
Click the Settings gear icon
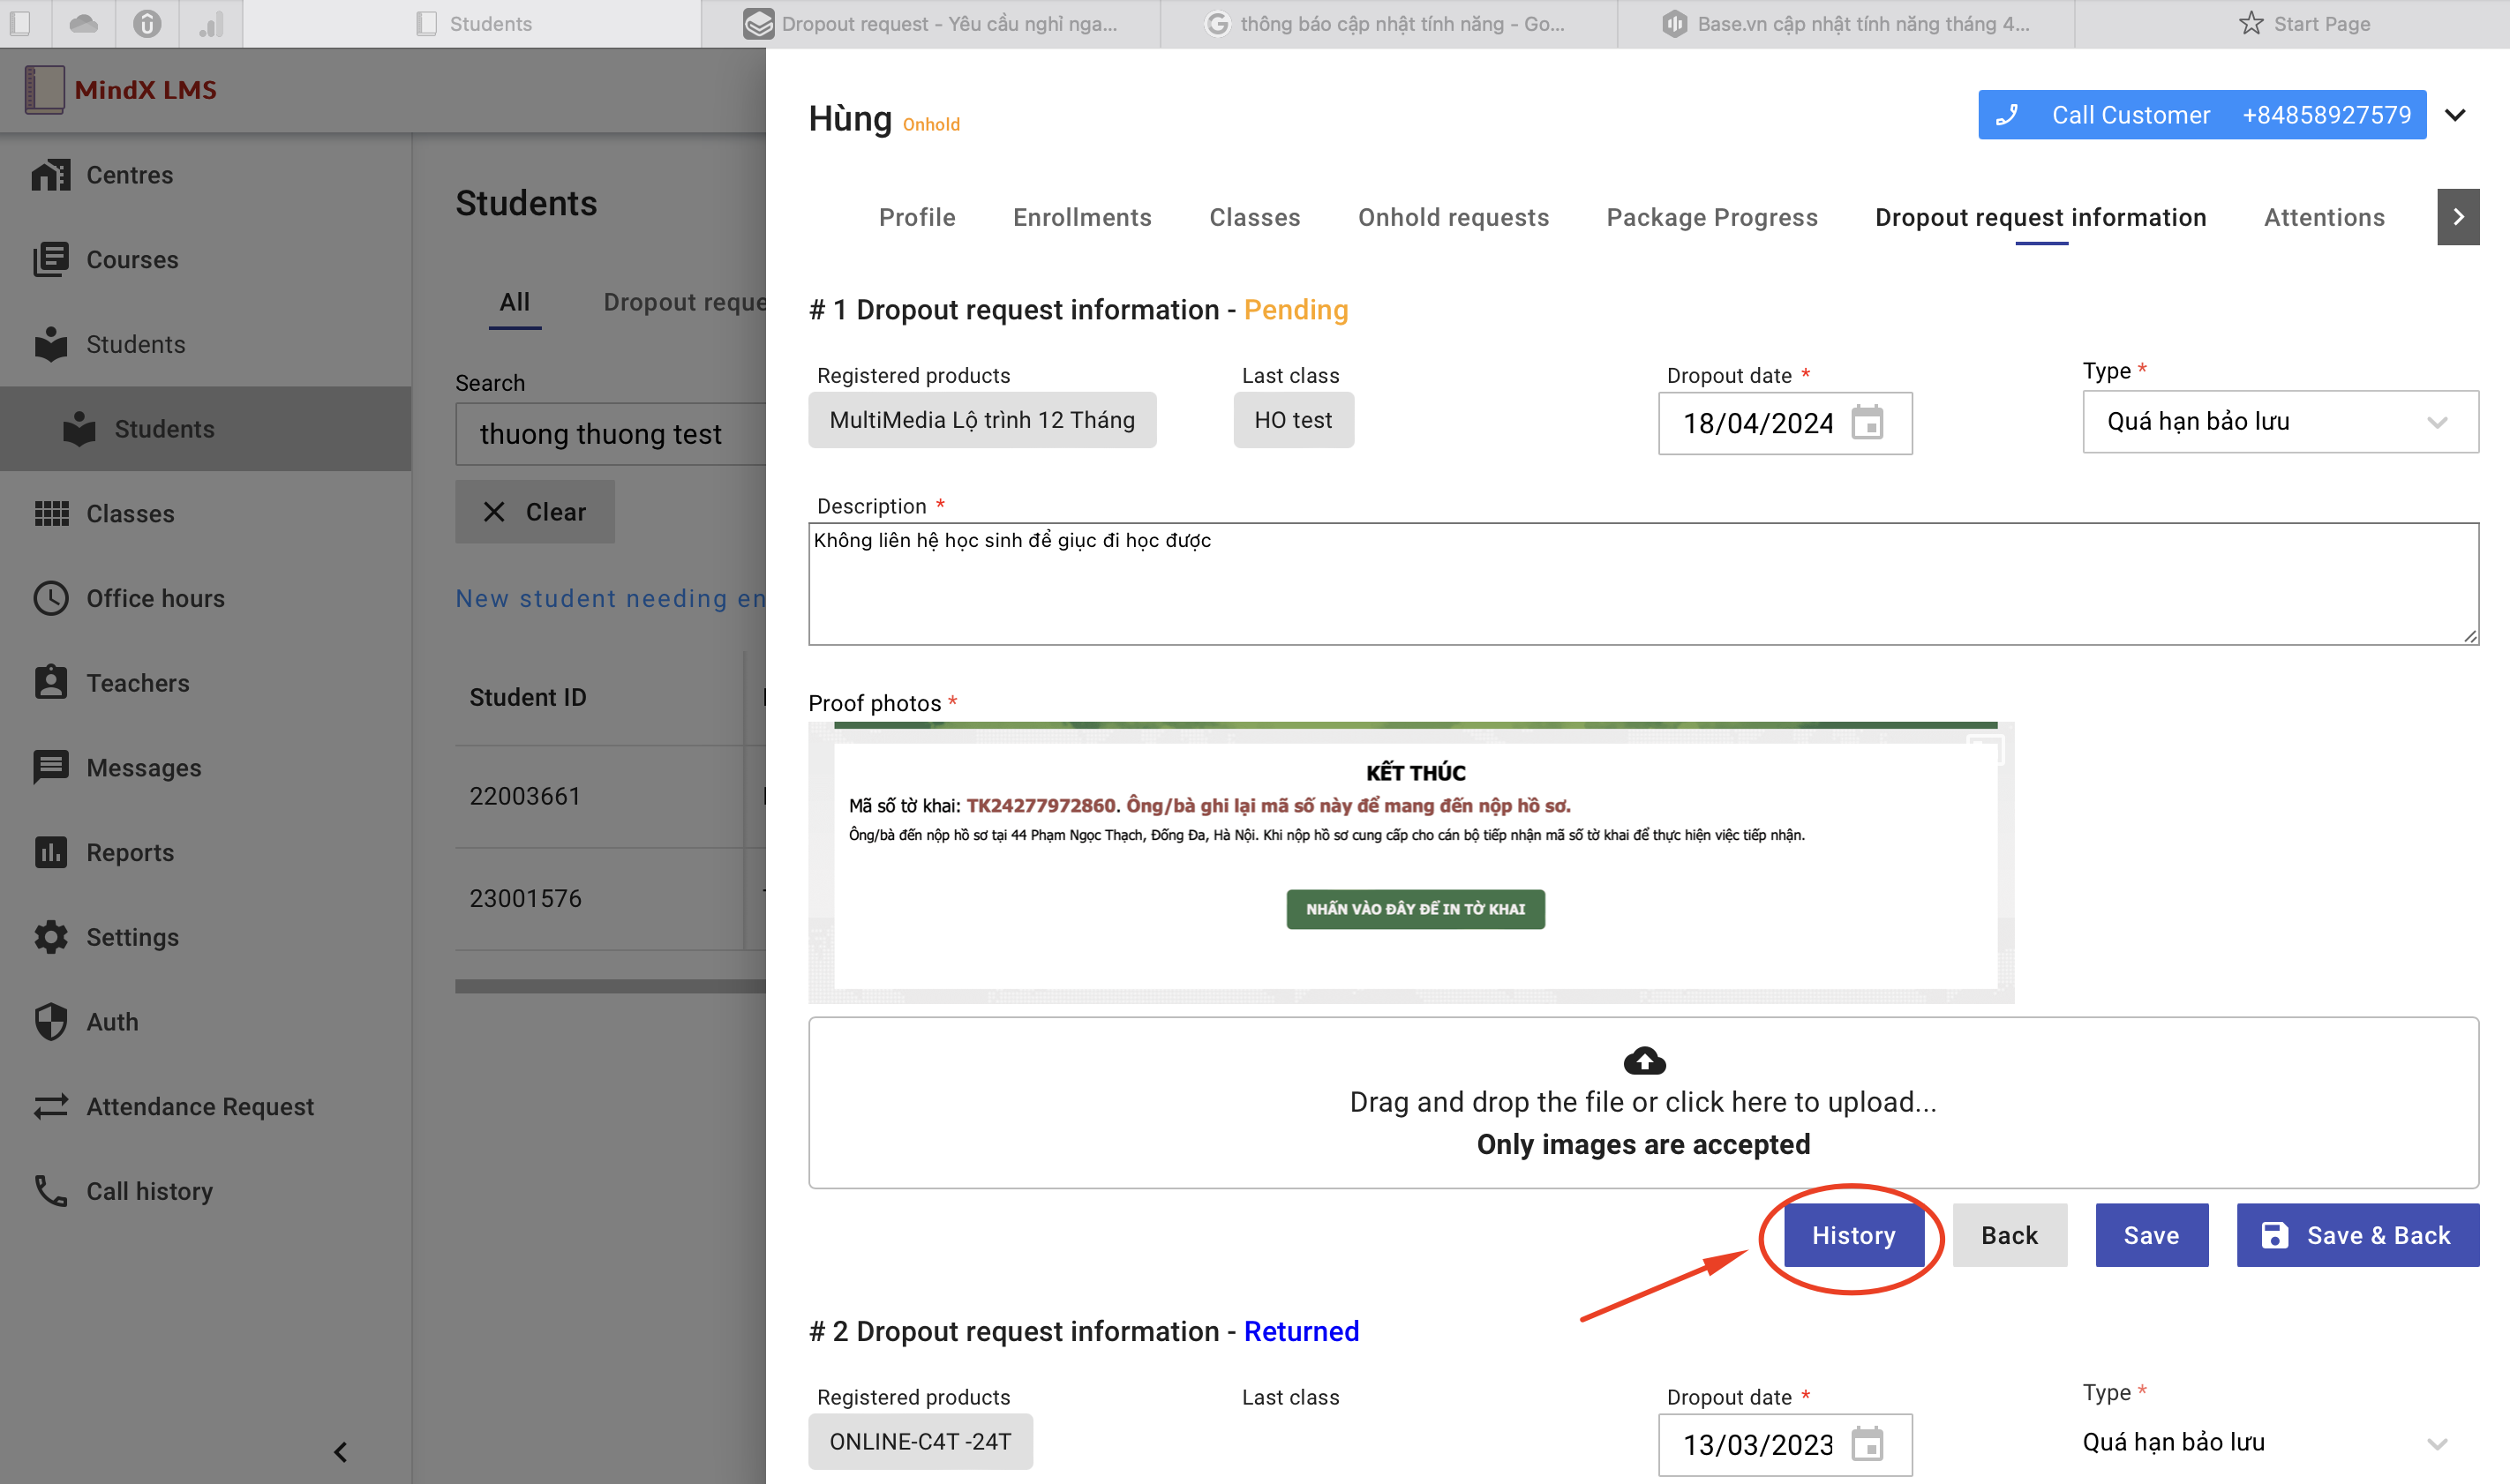pyautogui.click(x=50, y=937)
